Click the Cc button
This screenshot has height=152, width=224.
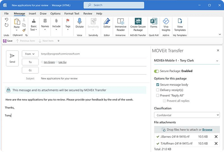(x=30, y=70)
